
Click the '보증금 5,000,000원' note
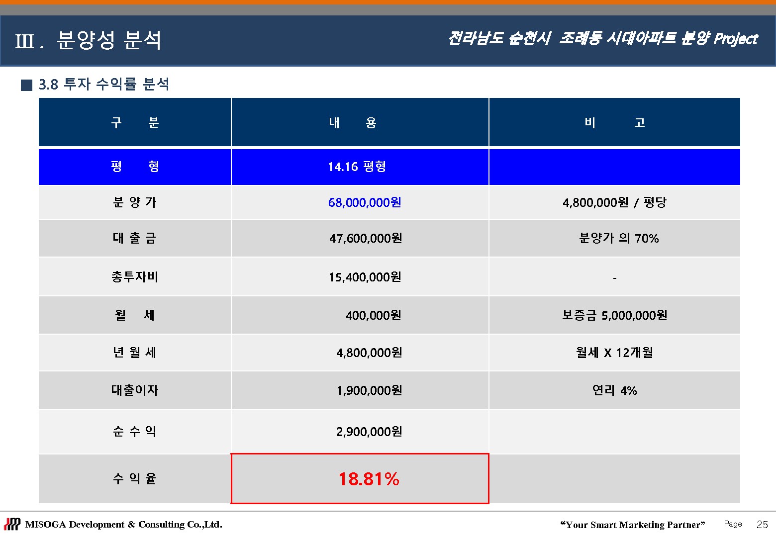point(615,315)
